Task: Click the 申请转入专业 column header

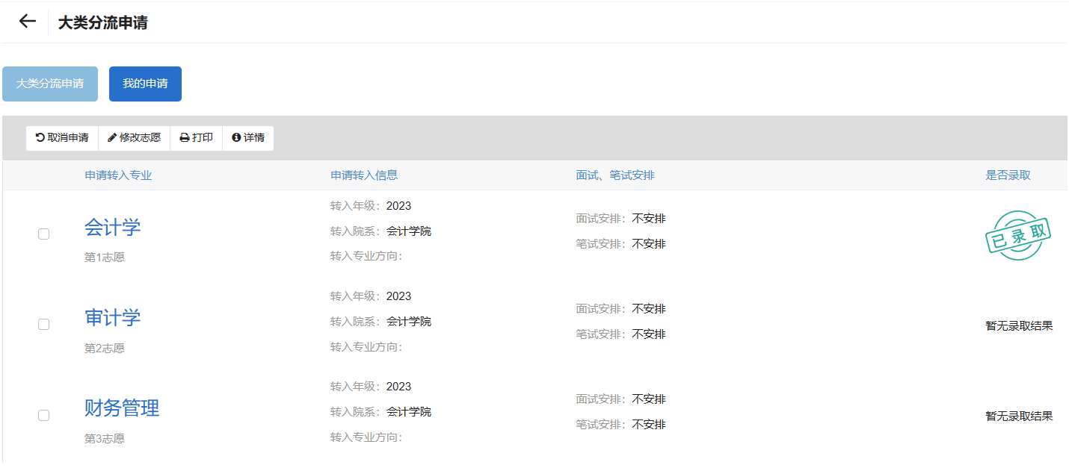Action: [118, 175]
